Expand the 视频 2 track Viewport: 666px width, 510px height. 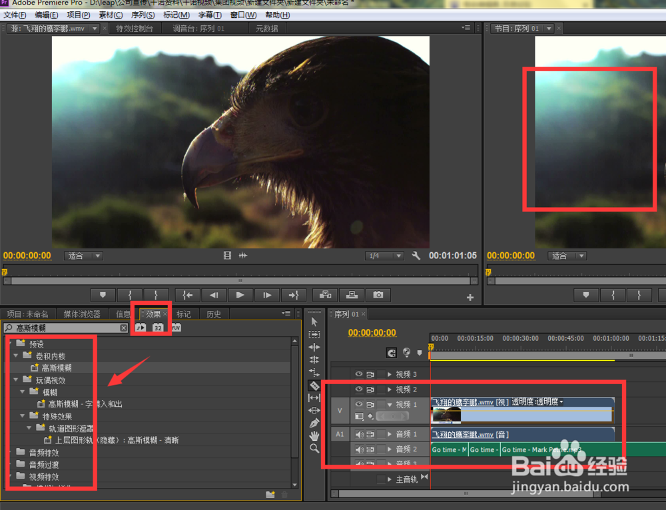click(390, 389)
